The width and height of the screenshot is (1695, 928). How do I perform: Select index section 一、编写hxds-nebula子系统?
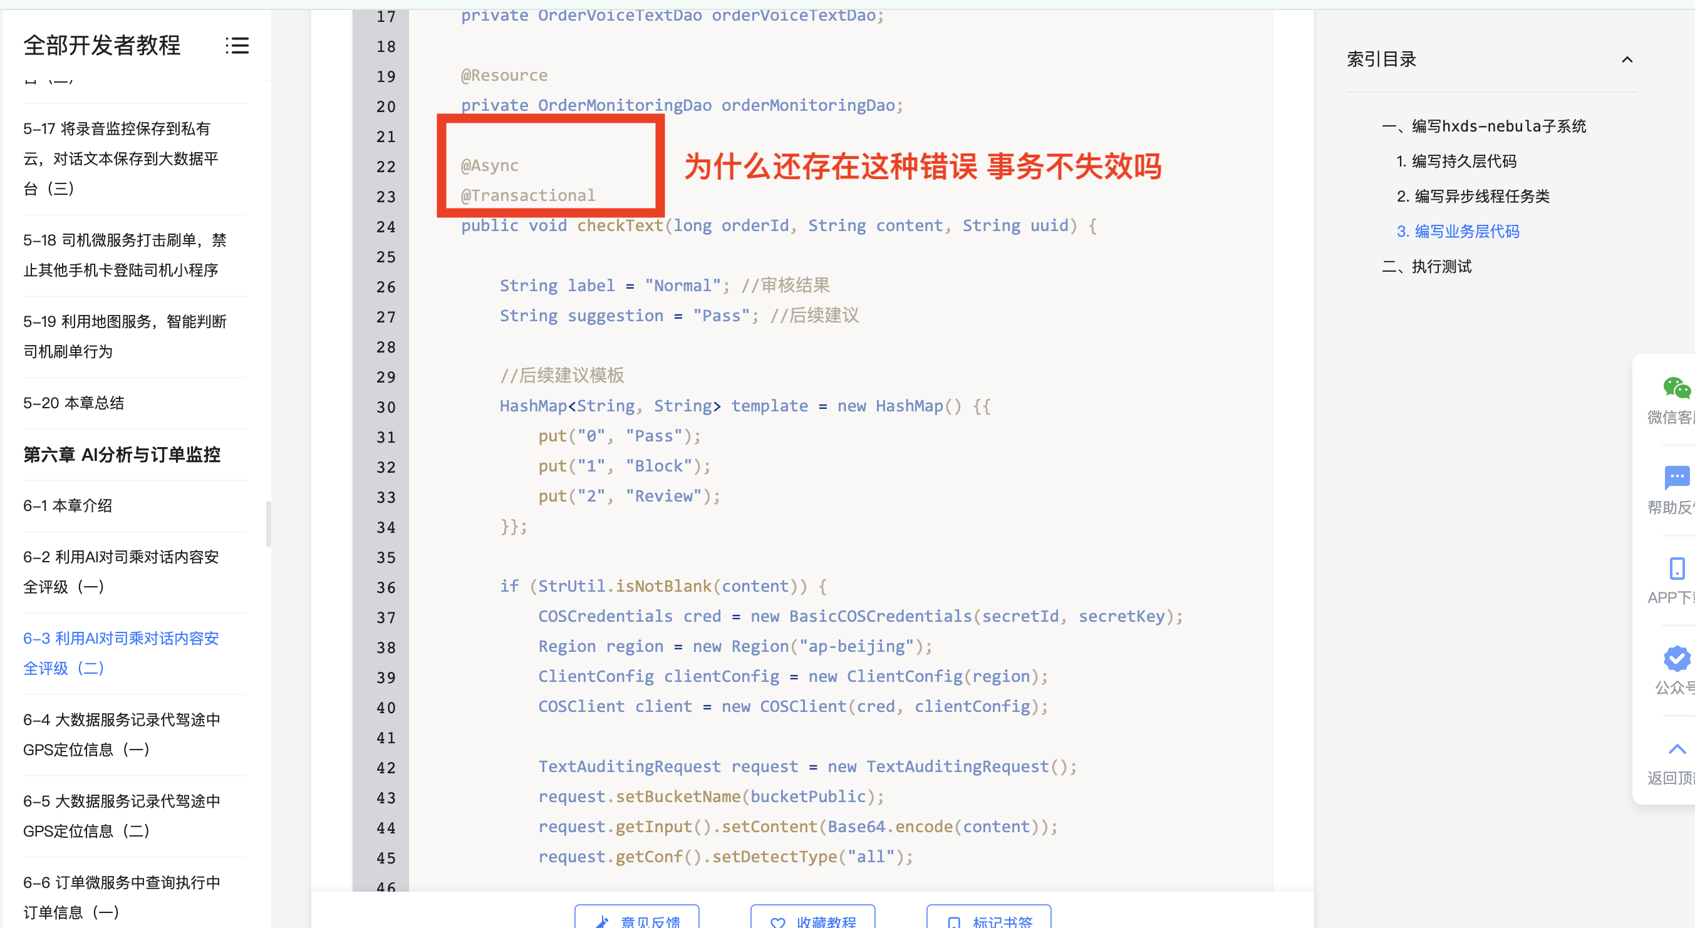point(1484,126)
